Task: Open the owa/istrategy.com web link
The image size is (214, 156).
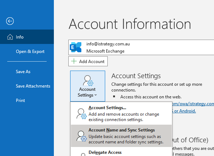Action: click(193, 104)
